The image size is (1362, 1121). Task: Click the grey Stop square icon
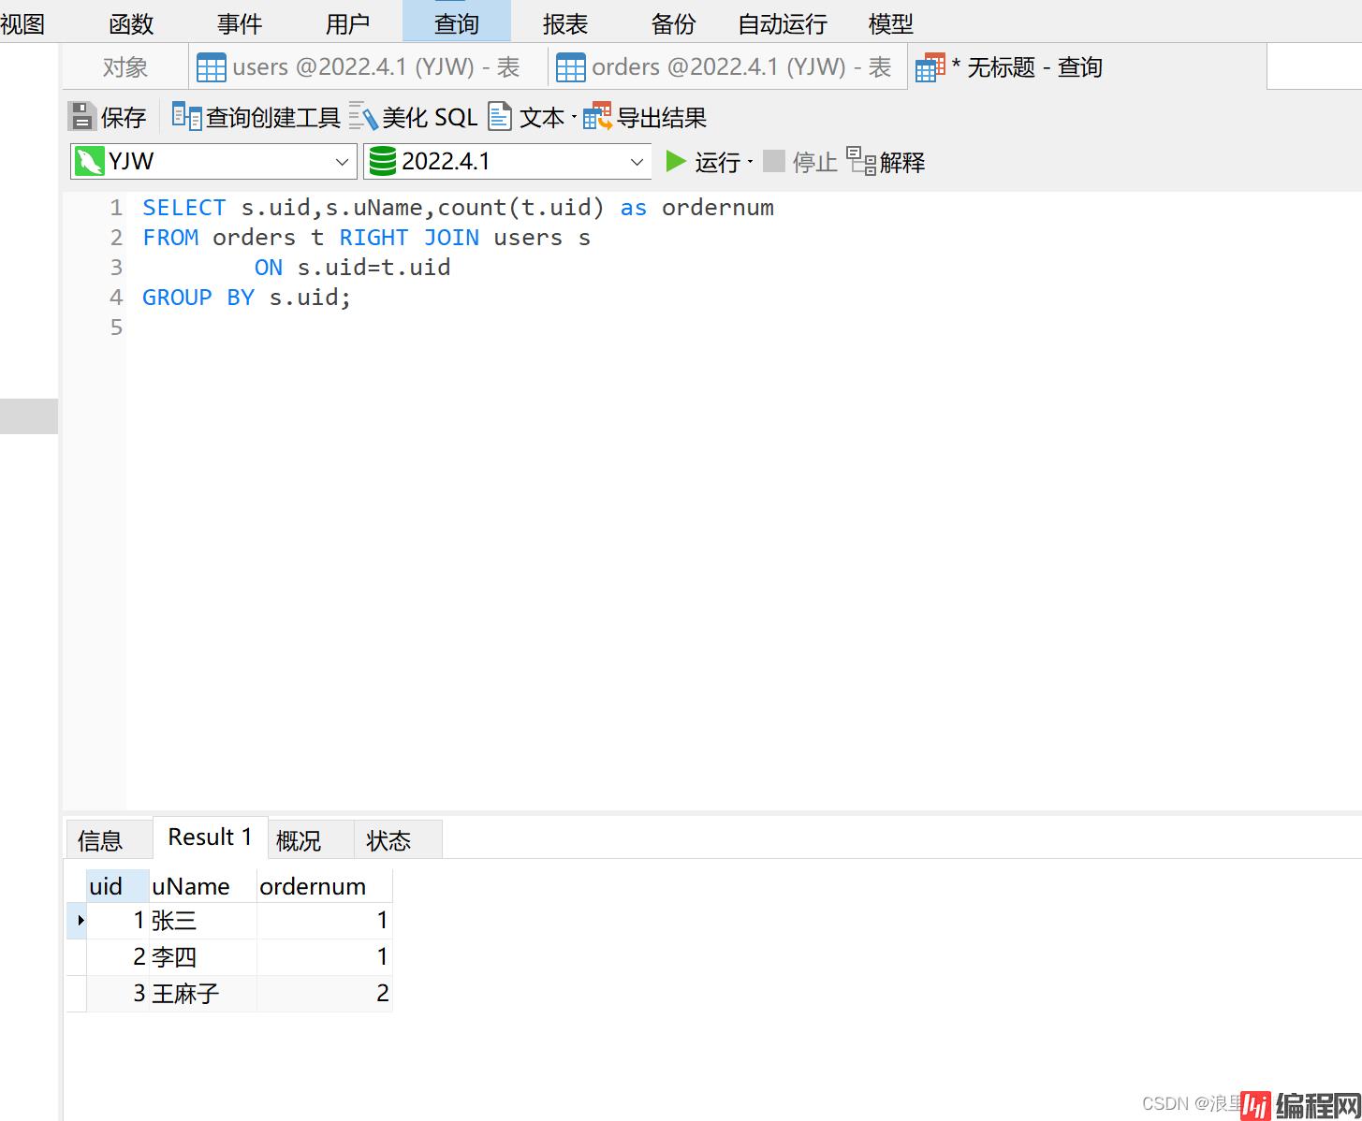pyautogui.click(x=773, y=161)
